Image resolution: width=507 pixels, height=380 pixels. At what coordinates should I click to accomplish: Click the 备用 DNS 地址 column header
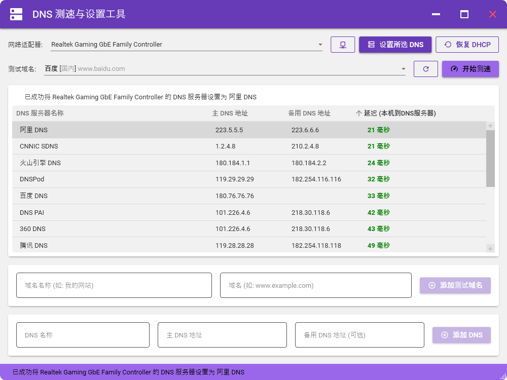click(x=309, y=113)
